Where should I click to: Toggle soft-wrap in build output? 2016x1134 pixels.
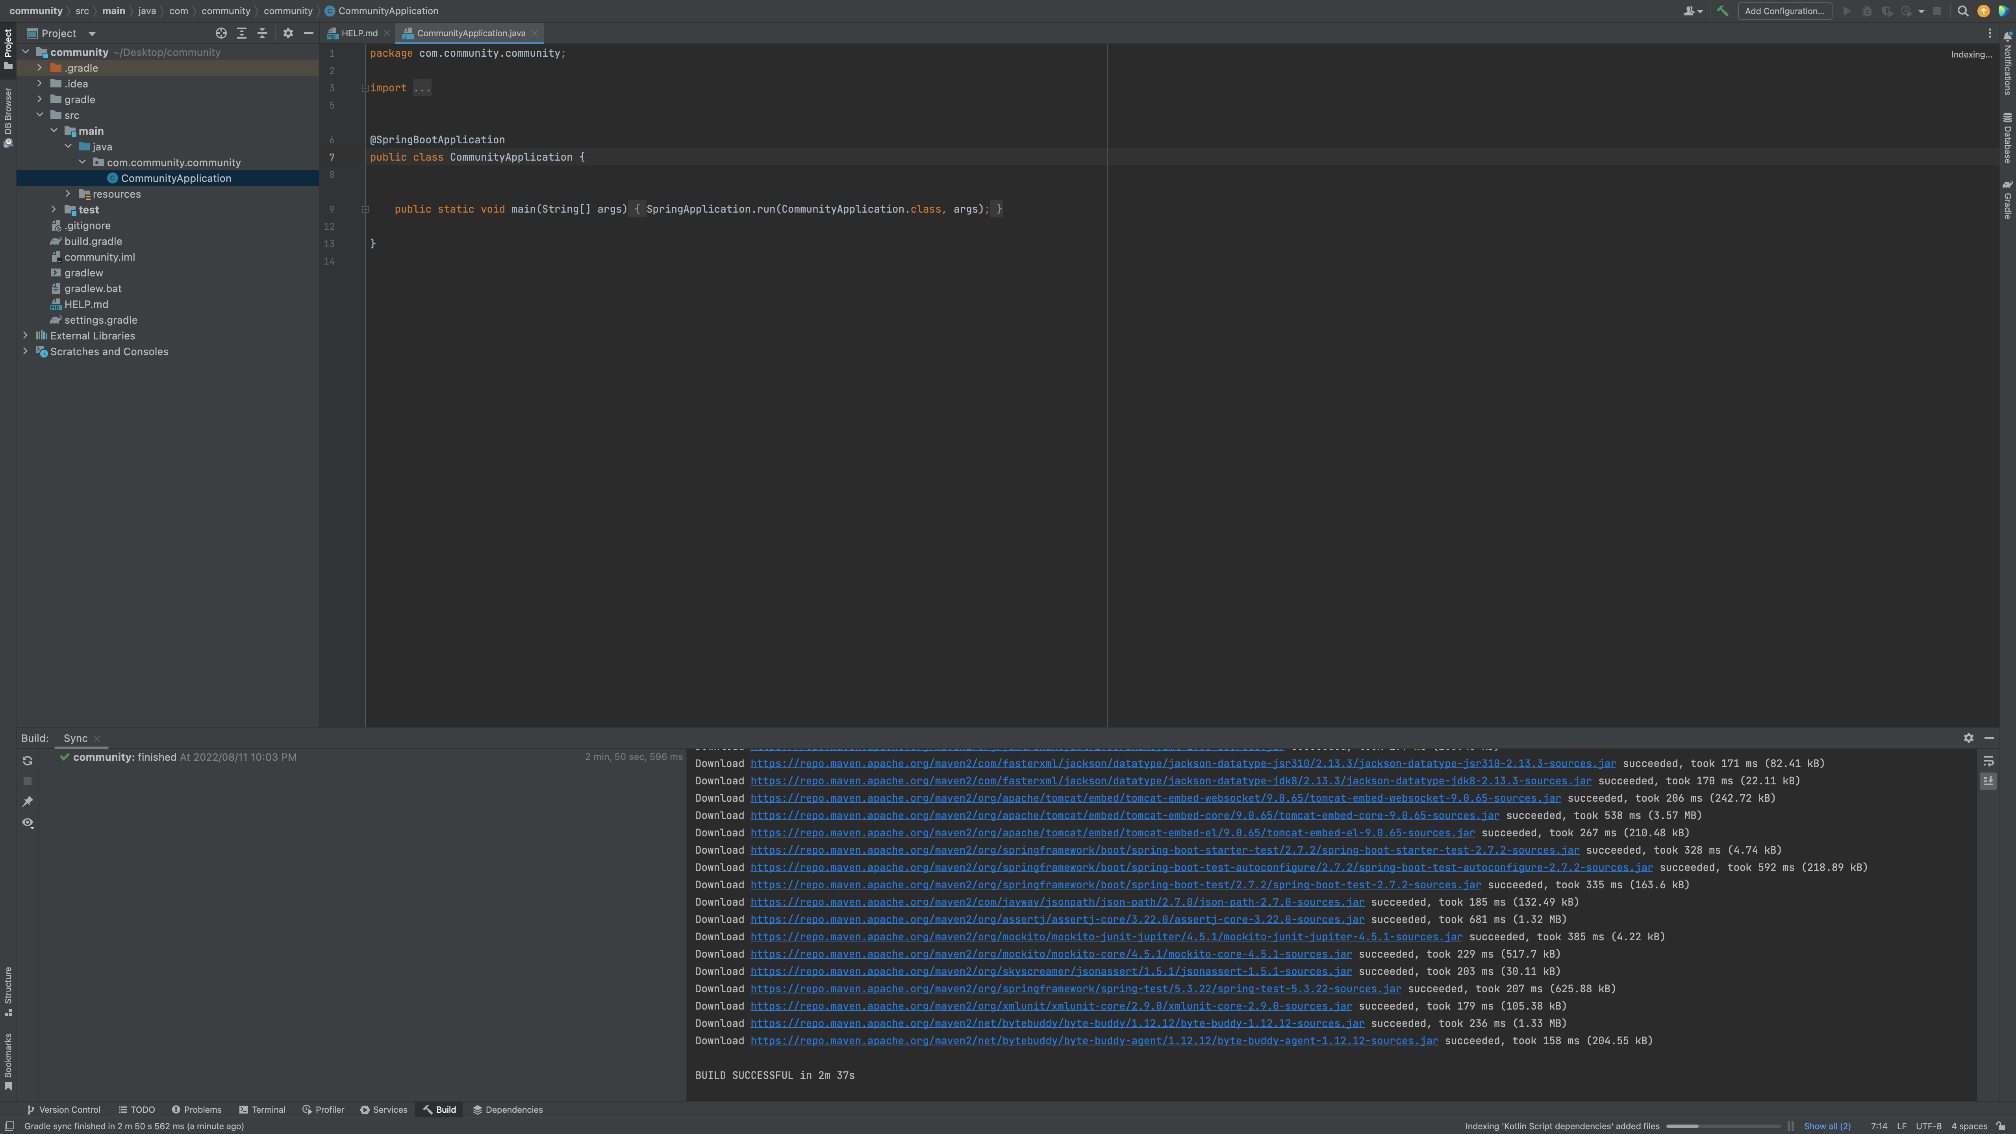coord(1988,762)
